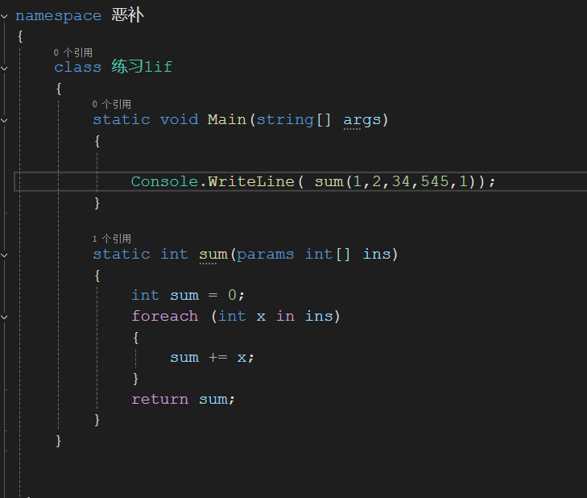The height and width of the screenshot is (498, 587).
Task: Click the 'sum += x;' statement
Action: [213, 358]
